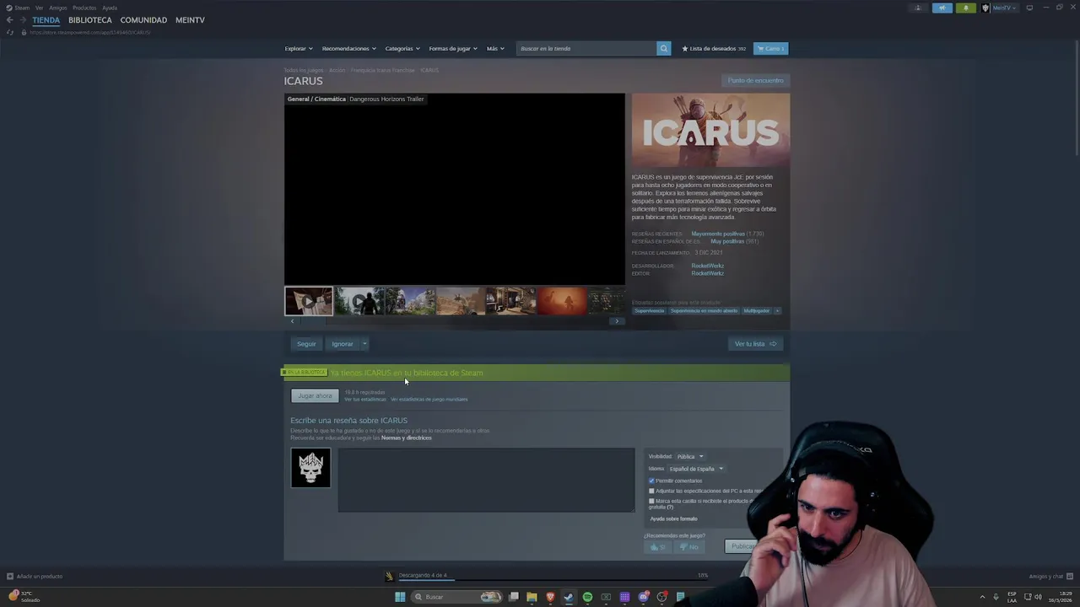Open the Idioma Español de España dropdown

pos(696,469)
